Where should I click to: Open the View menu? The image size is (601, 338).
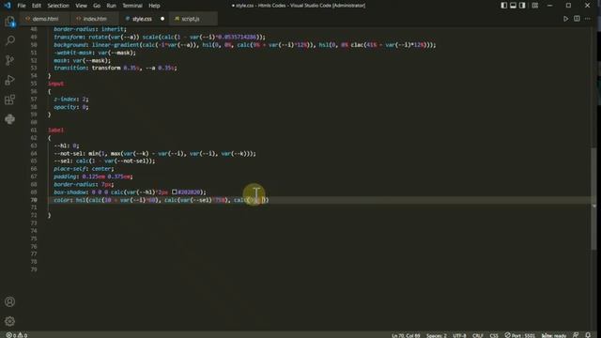pos(81,6)
